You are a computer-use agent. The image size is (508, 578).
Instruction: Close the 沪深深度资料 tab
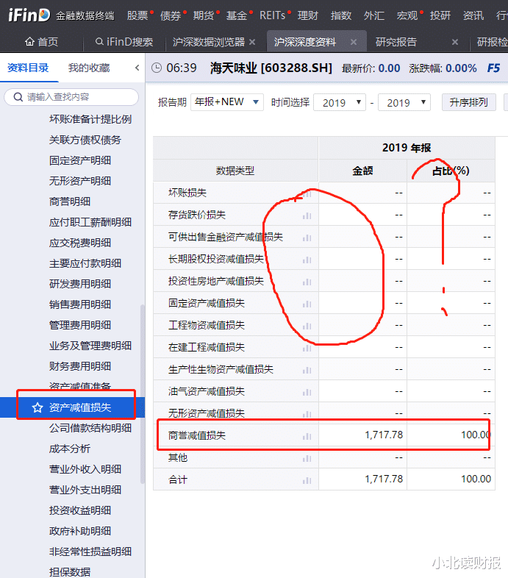[x=354, y=42]
